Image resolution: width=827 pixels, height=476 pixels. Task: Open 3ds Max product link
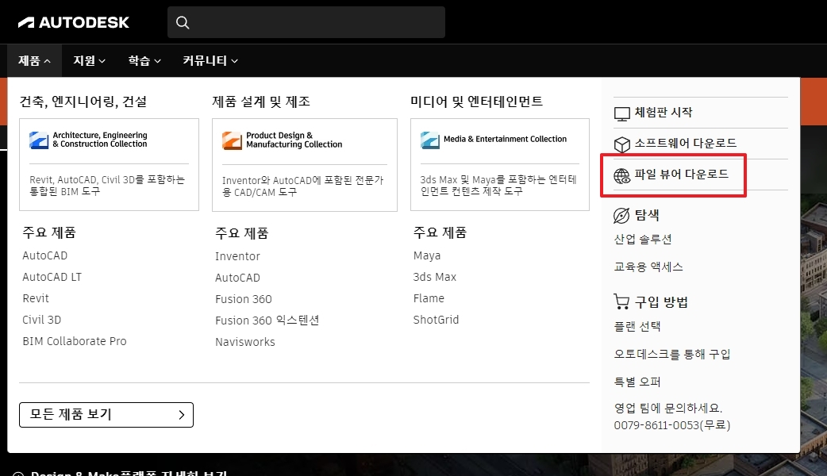tap(435, 277)
